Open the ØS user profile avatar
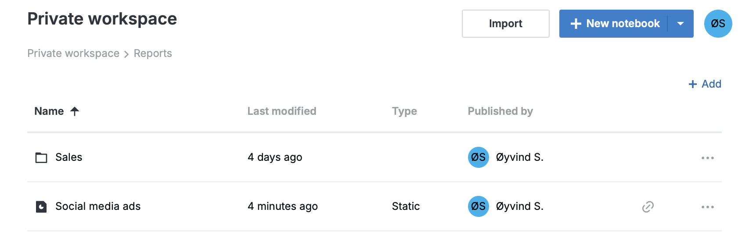This screenshot has width=749, height=248. 718,24
